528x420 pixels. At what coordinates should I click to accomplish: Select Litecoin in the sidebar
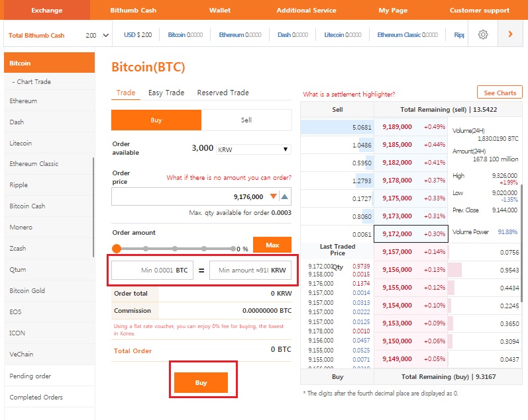49,143
